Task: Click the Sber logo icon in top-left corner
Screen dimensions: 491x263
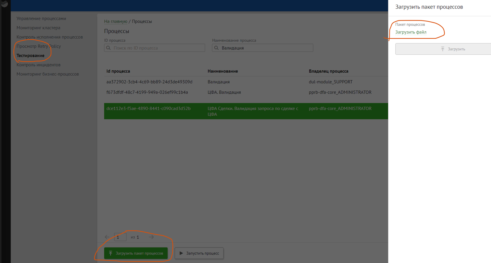Action: pos(4,4)
